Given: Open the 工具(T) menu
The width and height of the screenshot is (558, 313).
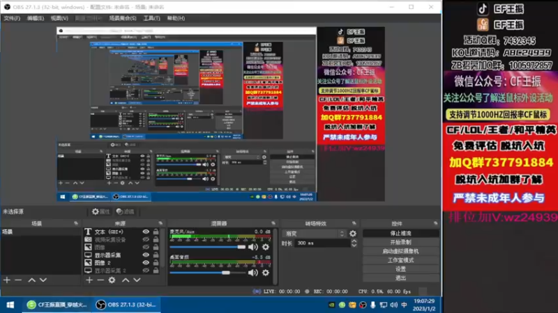Looking at the screenshot, I should pos(151,18).
